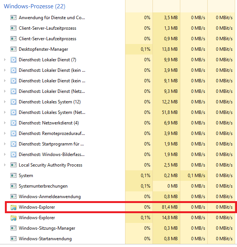This screenshot has width=237, height=247.
Task: Expand Diensthost: Lokaler Dienst (Netz... group
Action: coord(5,91)
